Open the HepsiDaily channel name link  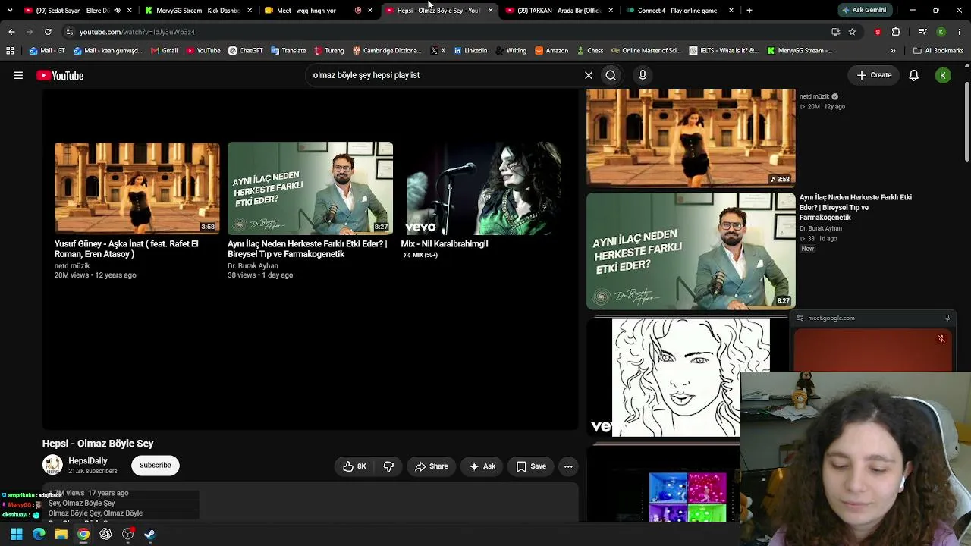tap(88, 461)
